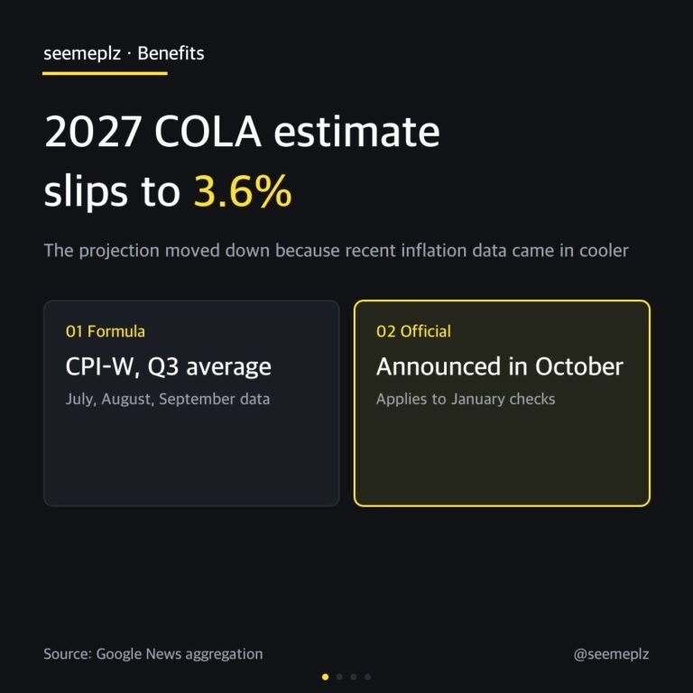The image size is (693, 693).
Task: Click the seemeplz brand name header
Action: 82,54
